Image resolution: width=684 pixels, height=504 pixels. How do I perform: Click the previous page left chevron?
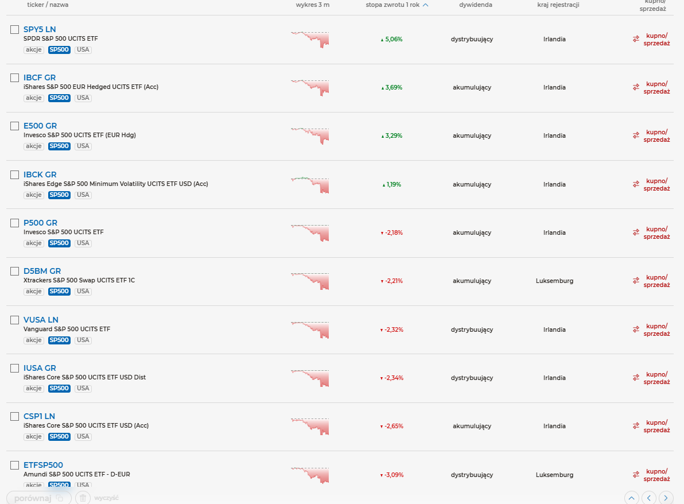pos(649,498)
